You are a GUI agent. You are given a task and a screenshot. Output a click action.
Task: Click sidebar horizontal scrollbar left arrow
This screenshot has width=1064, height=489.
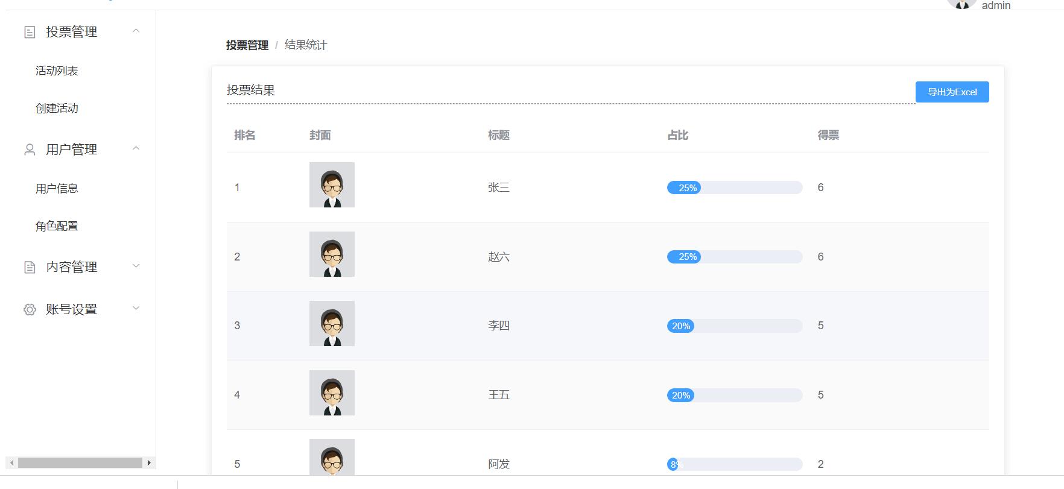pyautogui.click(x=11, y=463)
